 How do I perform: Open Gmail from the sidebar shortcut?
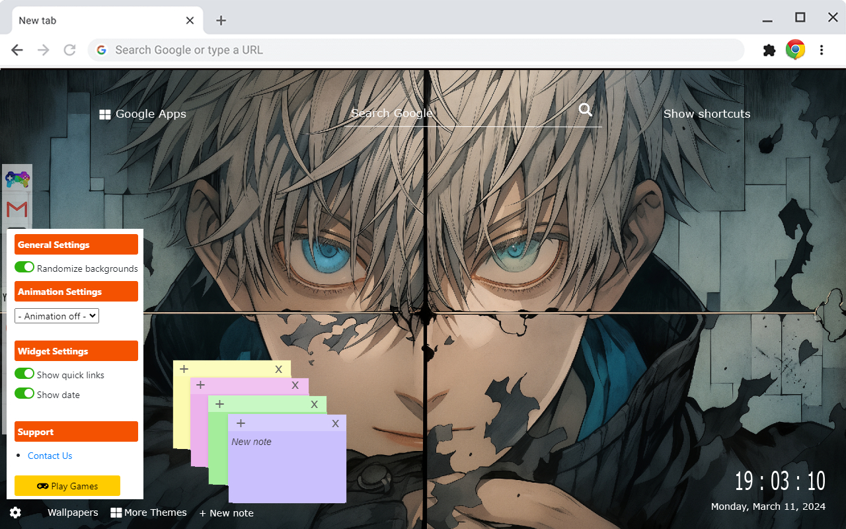point(17,208)
